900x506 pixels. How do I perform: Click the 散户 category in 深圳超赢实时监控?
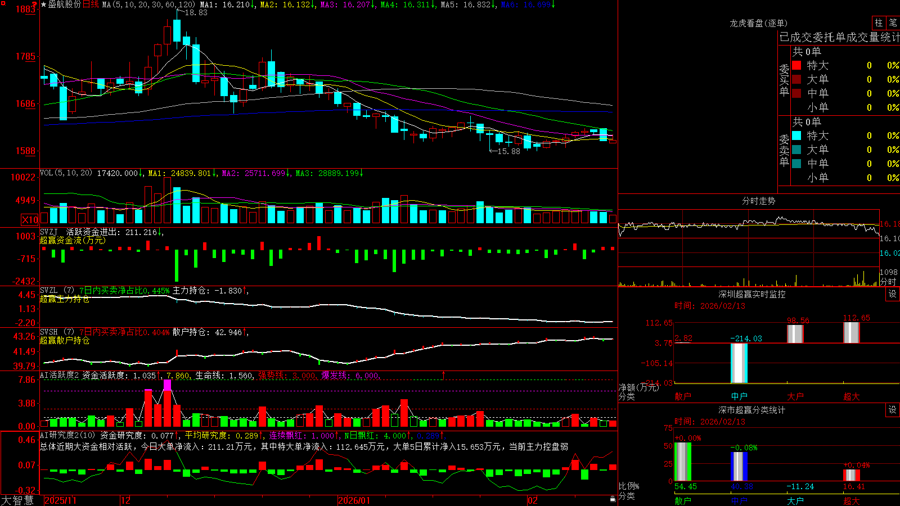pos(682,396)
